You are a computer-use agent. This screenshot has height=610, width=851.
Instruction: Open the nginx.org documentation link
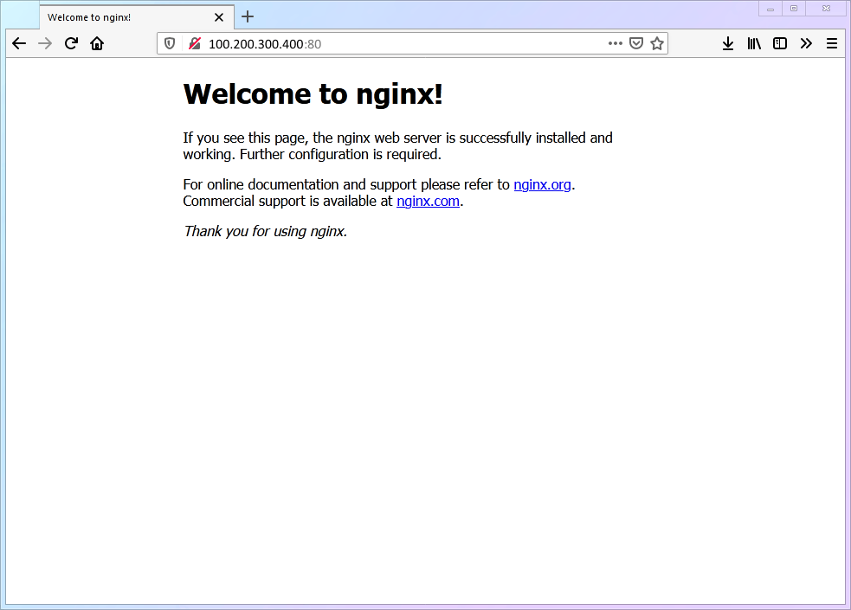click(x=542, y=184)
